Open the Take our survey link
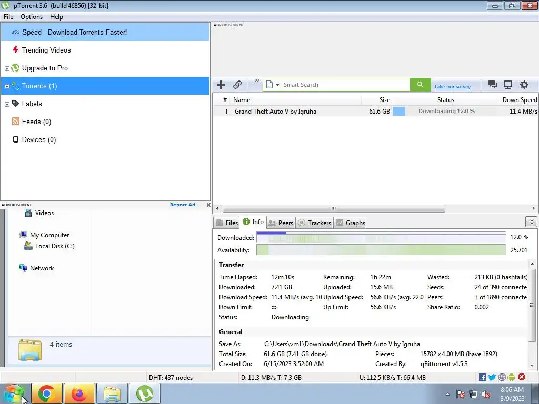 pos(452,87)
